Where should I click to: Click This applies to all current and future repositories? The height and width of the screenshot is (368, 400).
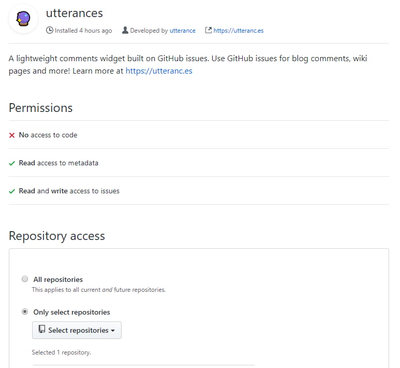tap(99, 290)
